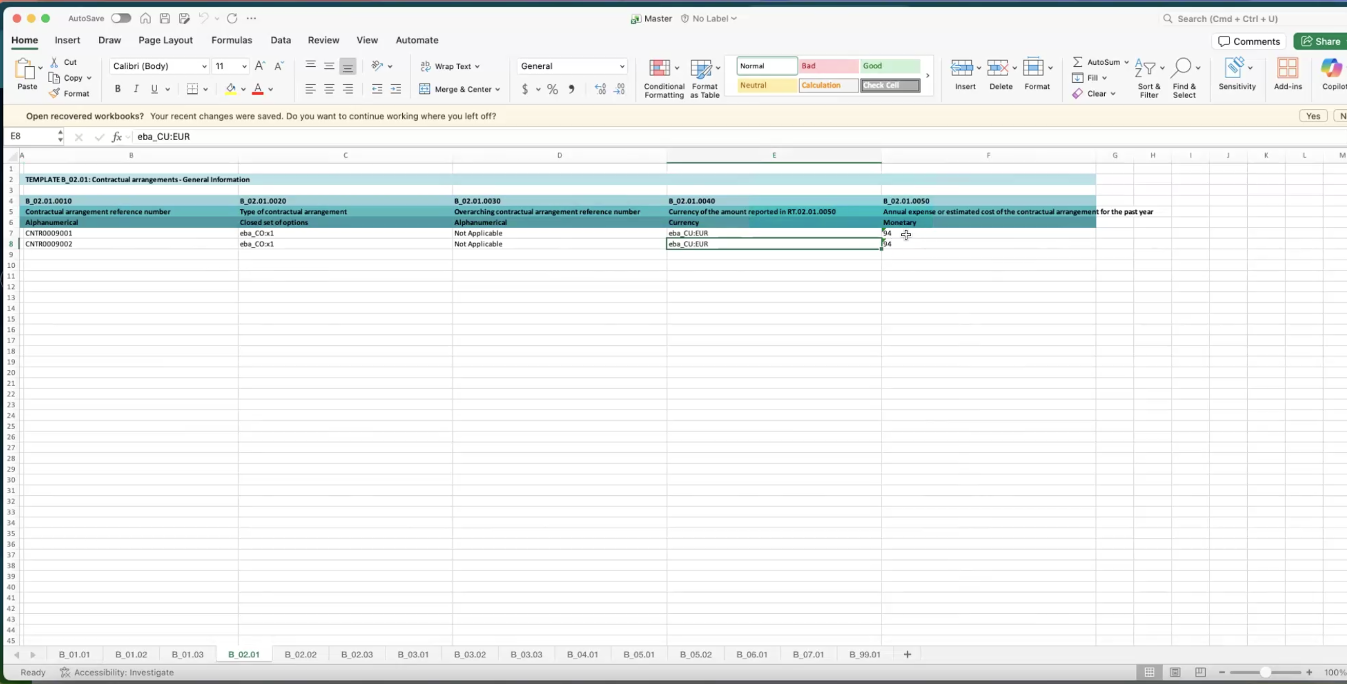The image size is (1347, 684).
Task: Click the Comma Style icon
Action: pyautogui.click(x=571, y=89)
